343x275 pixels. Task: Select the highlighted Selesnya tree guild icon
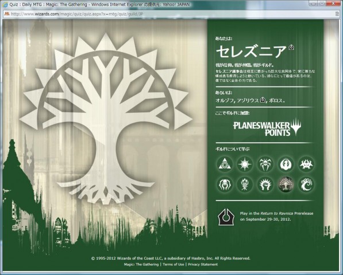[286, 184]
